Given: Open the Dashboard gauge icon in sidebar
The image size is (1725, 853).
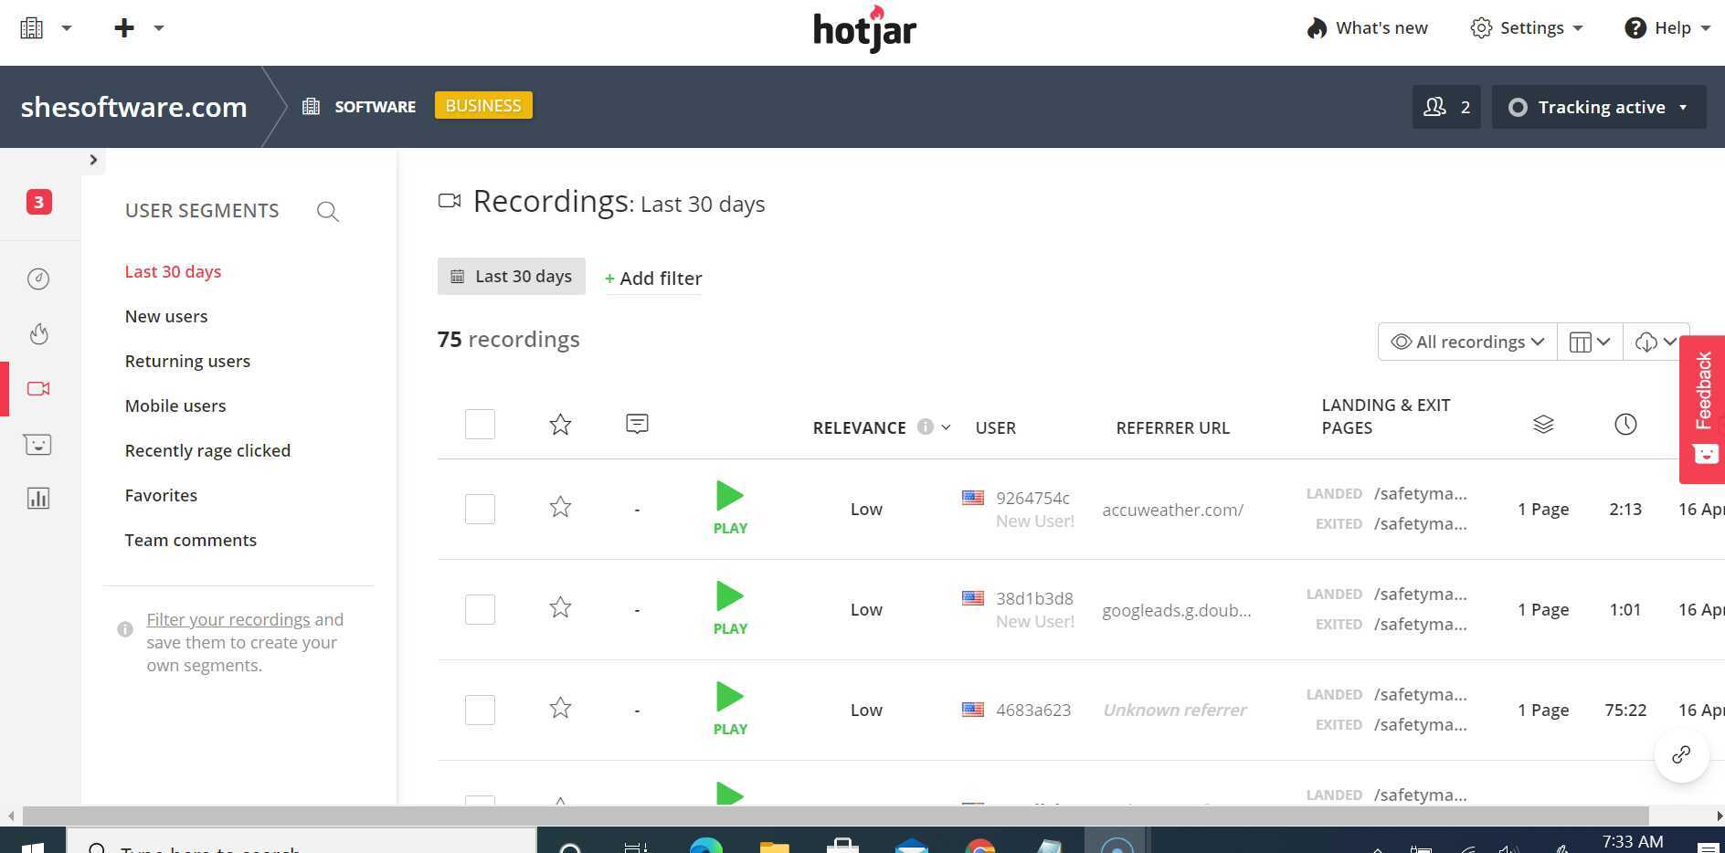Looking at the screenshot, I should [38, 279].
